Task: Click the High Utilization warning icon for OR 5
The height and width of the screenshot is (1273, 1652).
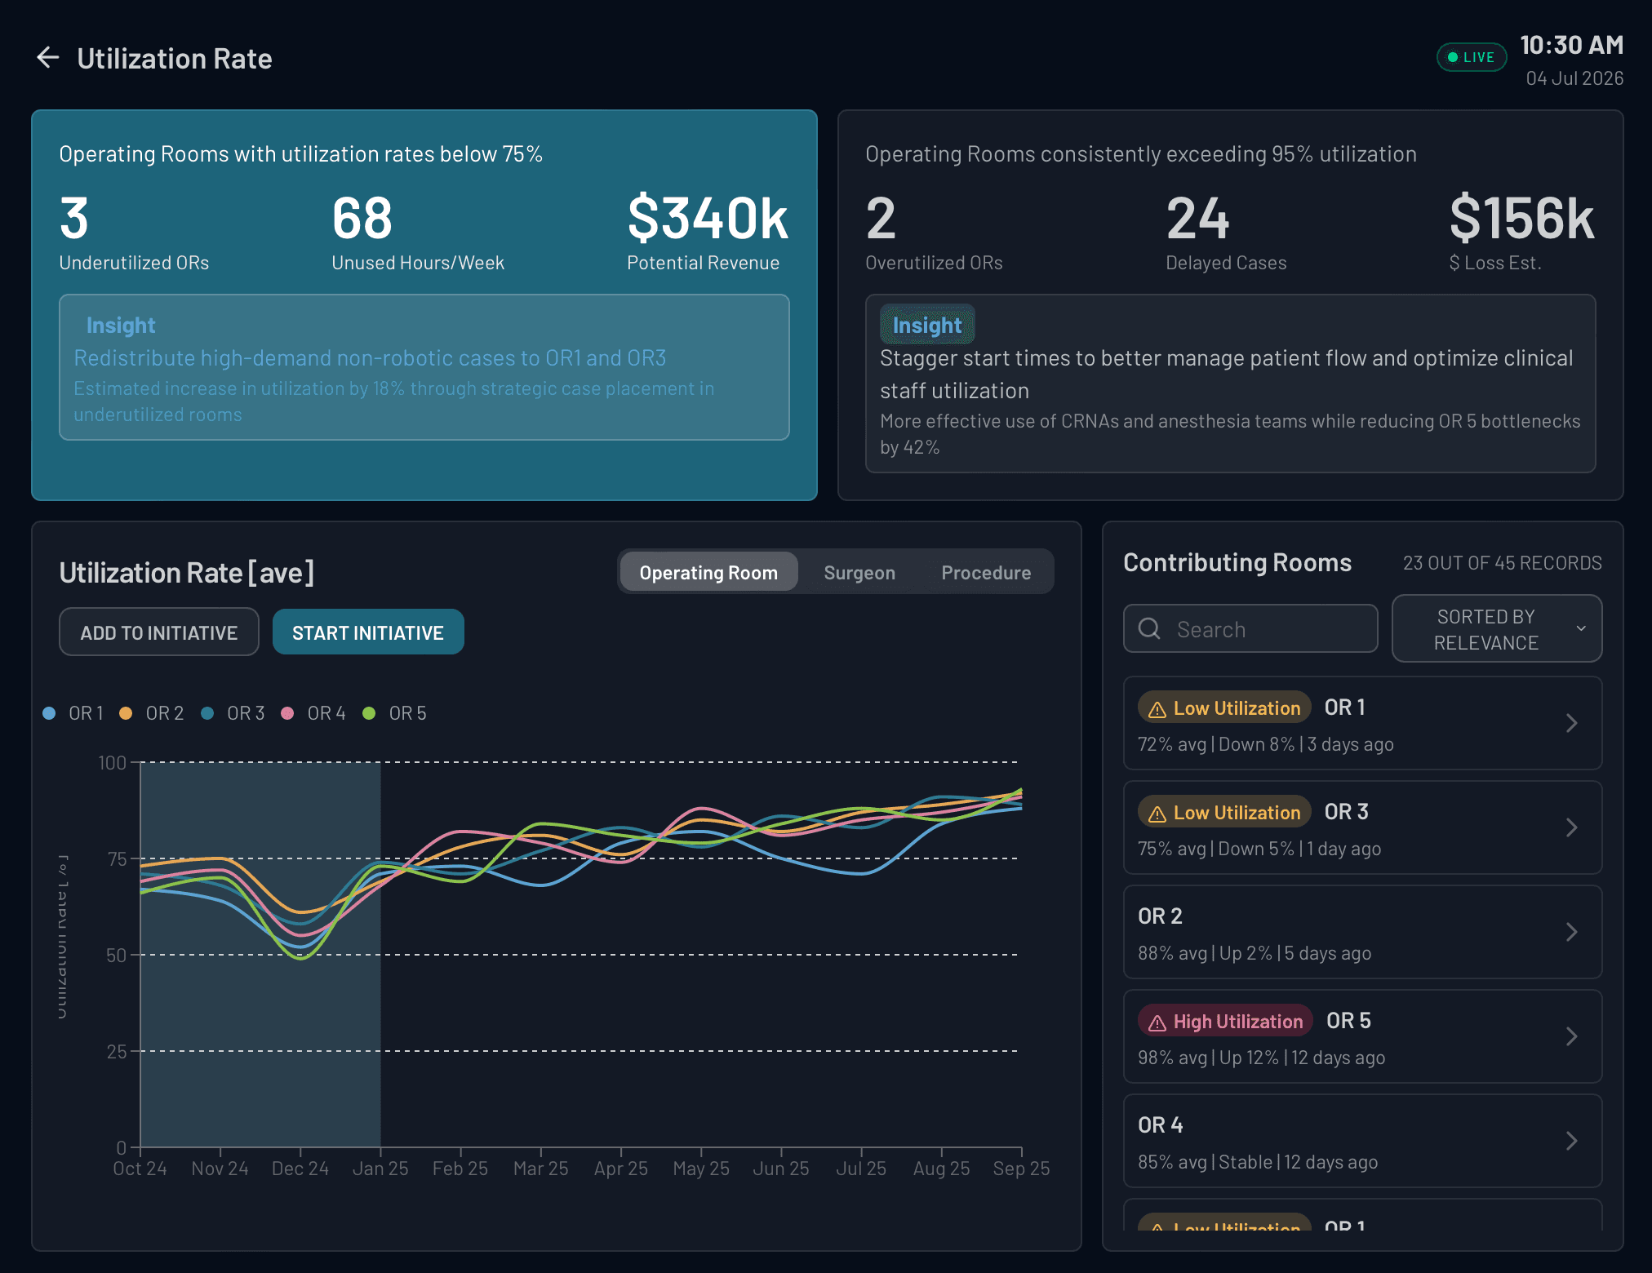Action: pos(1156,1021)
